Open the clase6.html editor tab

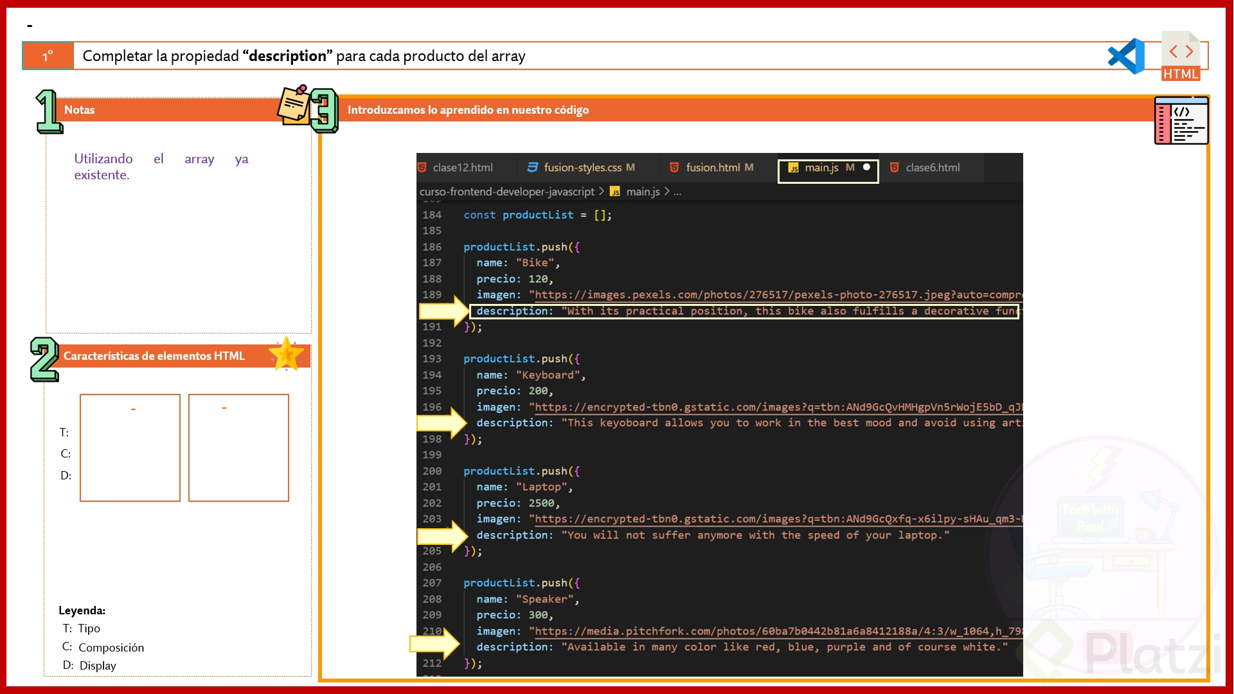(x=932, y=168)
